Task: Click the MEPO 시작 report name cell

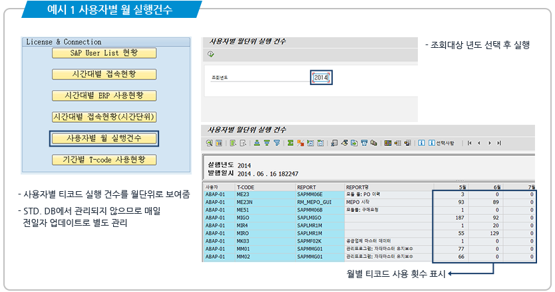Action: 389,202
